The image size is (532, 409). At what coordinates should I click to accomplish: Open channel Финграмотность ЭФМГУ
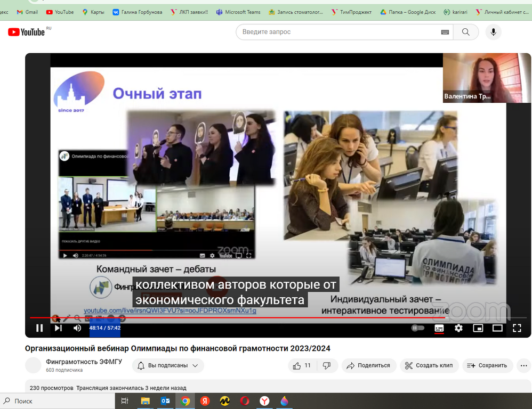(x=84, y=362)
